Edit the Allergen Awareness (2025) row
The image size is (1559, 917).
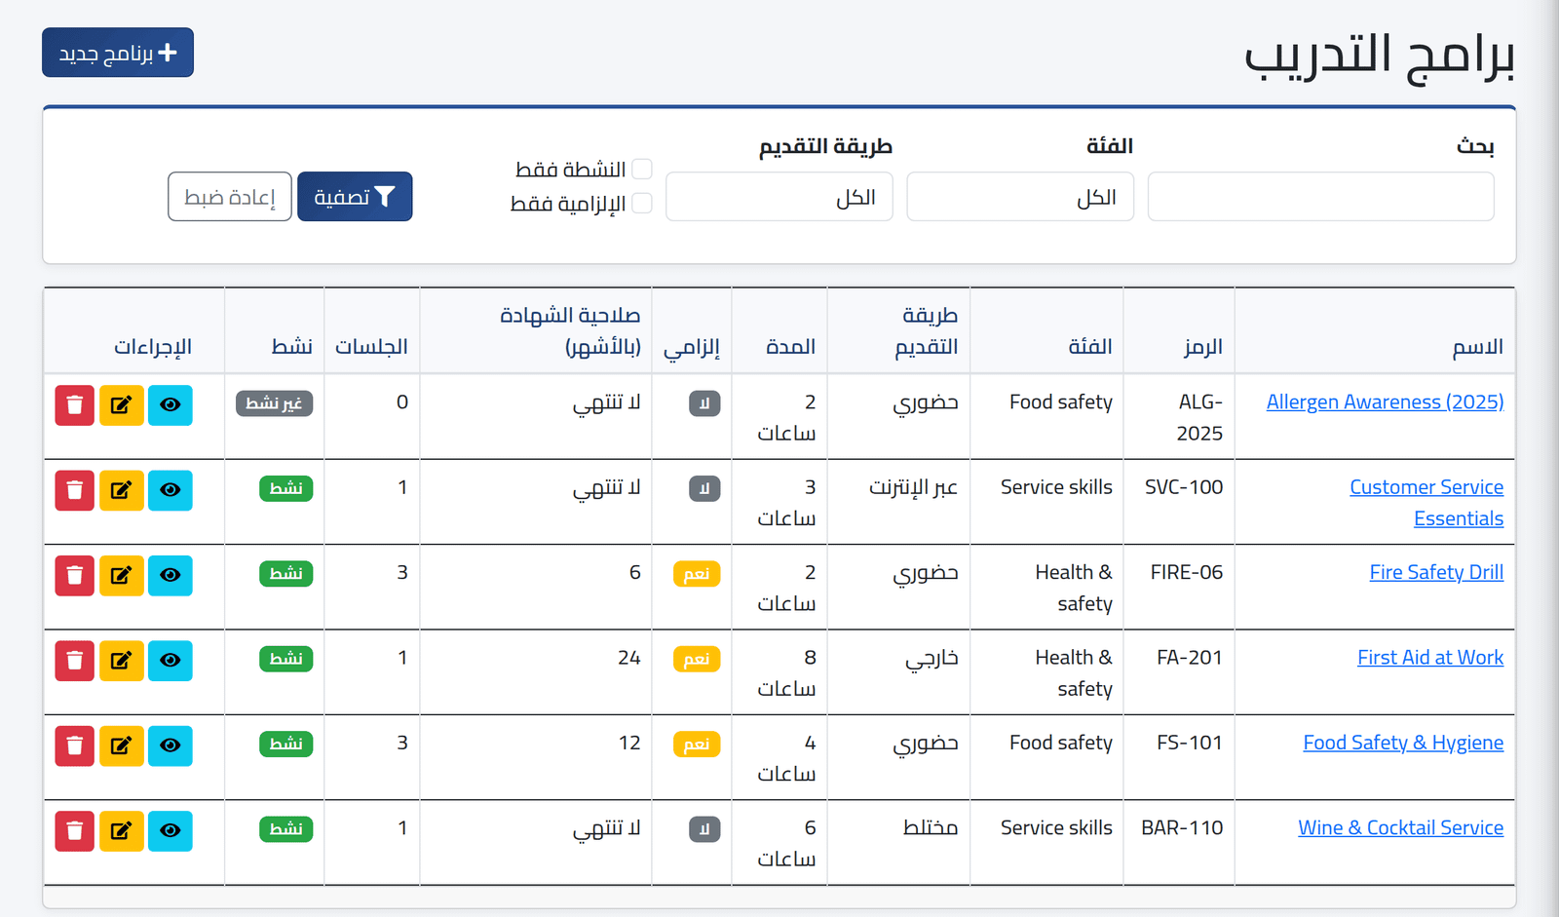click(122, 405)
